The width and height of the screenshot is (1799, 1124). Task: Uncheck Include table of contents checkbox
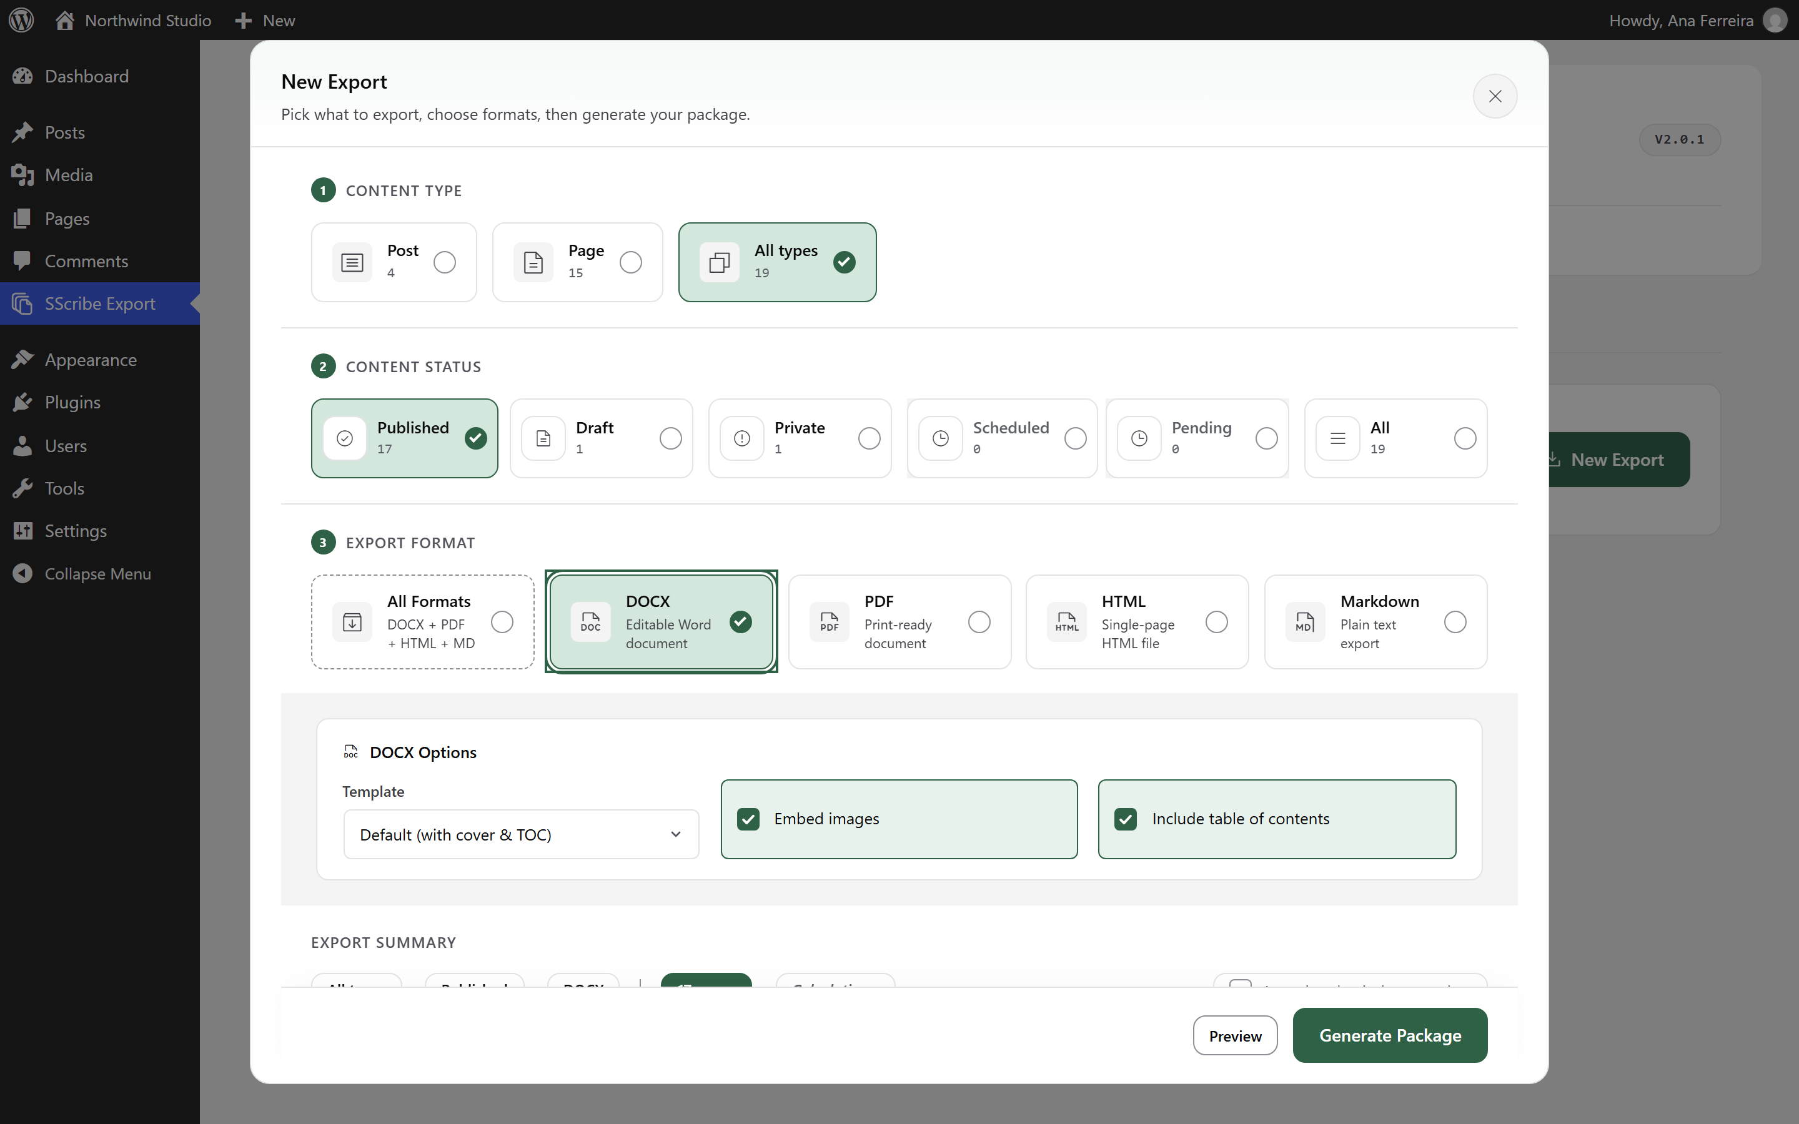[x=1126, y=819]
